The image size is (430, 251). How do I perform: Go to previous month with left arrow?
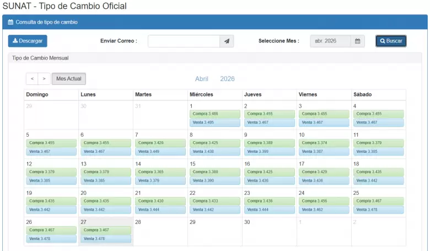[32, 79]
